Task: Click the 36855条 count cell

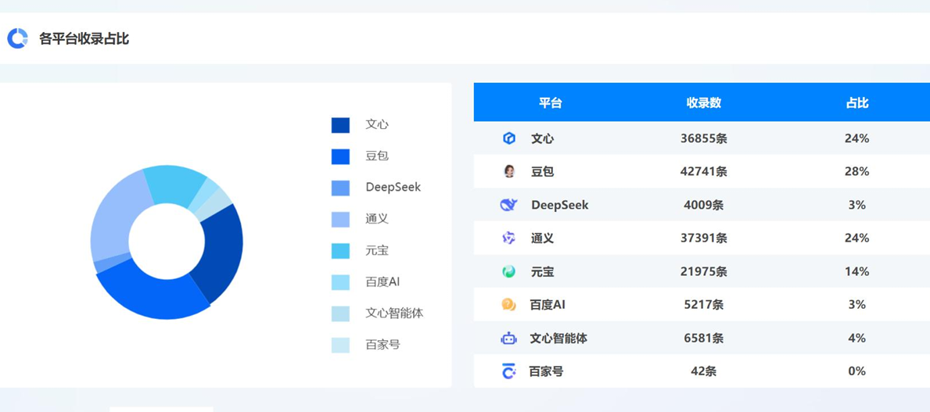Action: [x=704, y=138]
